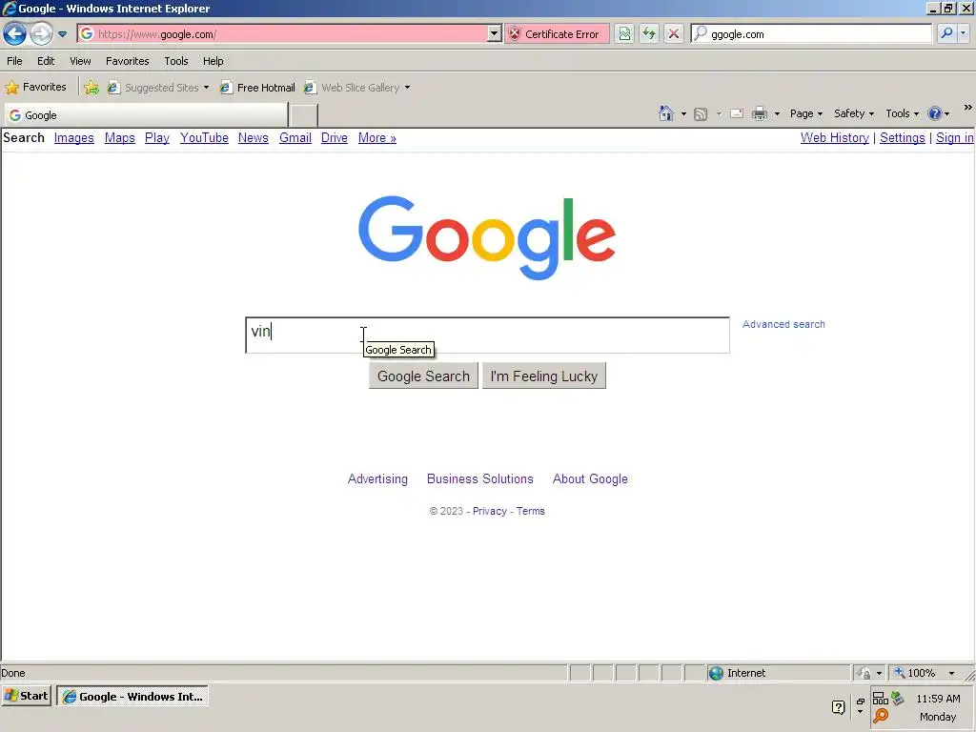Open the Safety command bar menu
Image resolution: width=976 pixels, height=732 pixels.
pyautogui.click(x=854, y=113)
